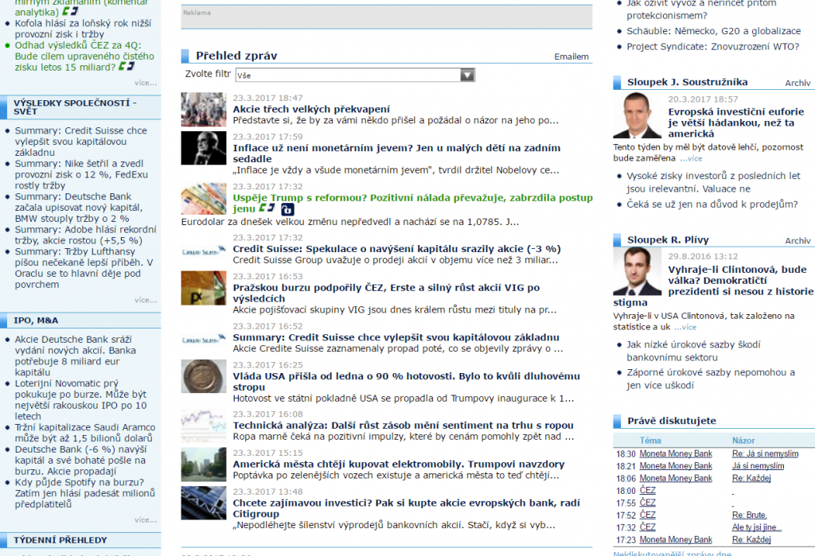Screen dimensions: 815x556
Task: Open coin thumbnail for Vláda USA article
Action: click(203, 376)
